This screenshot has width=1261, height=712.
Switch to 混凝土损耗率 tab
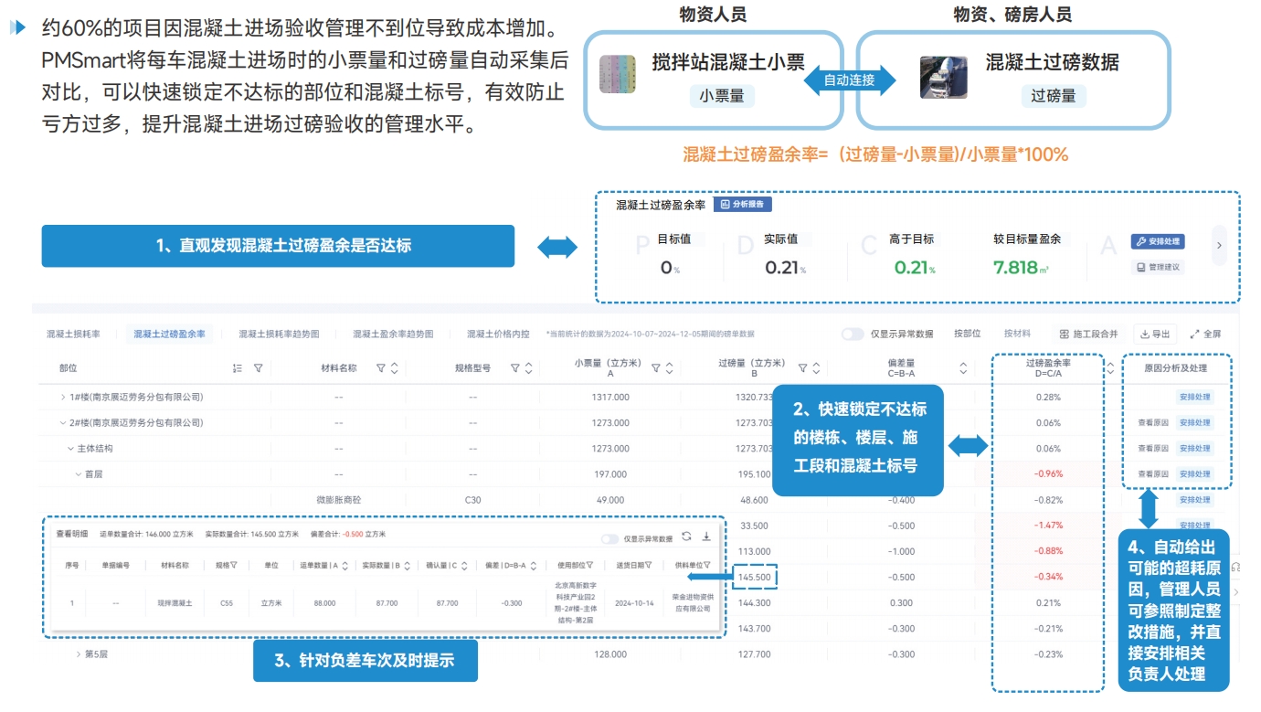[74, 335]
